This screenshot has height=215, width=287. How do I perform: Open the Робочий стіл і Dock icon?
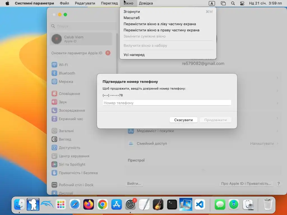[x=54, y=185]
